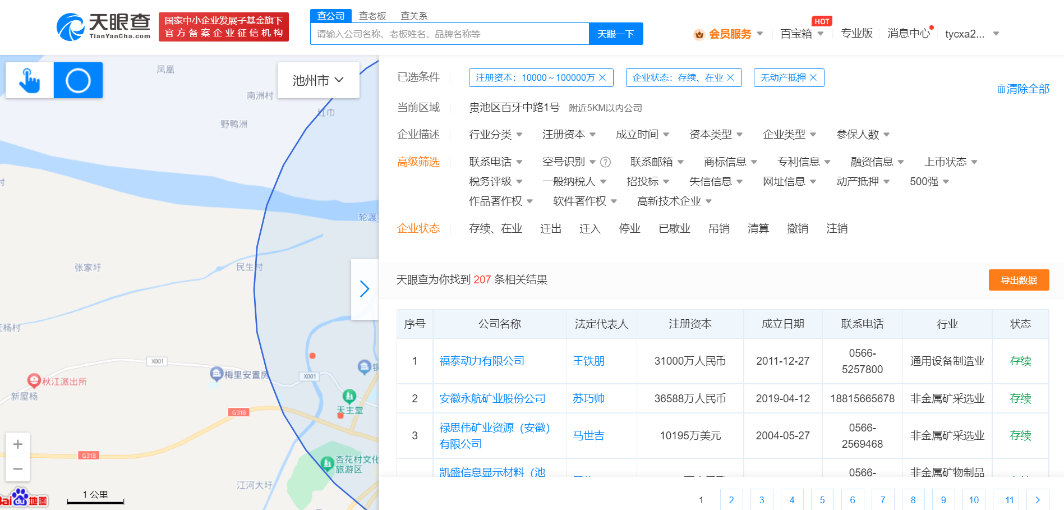
Task: Open the tycxa2... account menu
Action: (972, 34)
